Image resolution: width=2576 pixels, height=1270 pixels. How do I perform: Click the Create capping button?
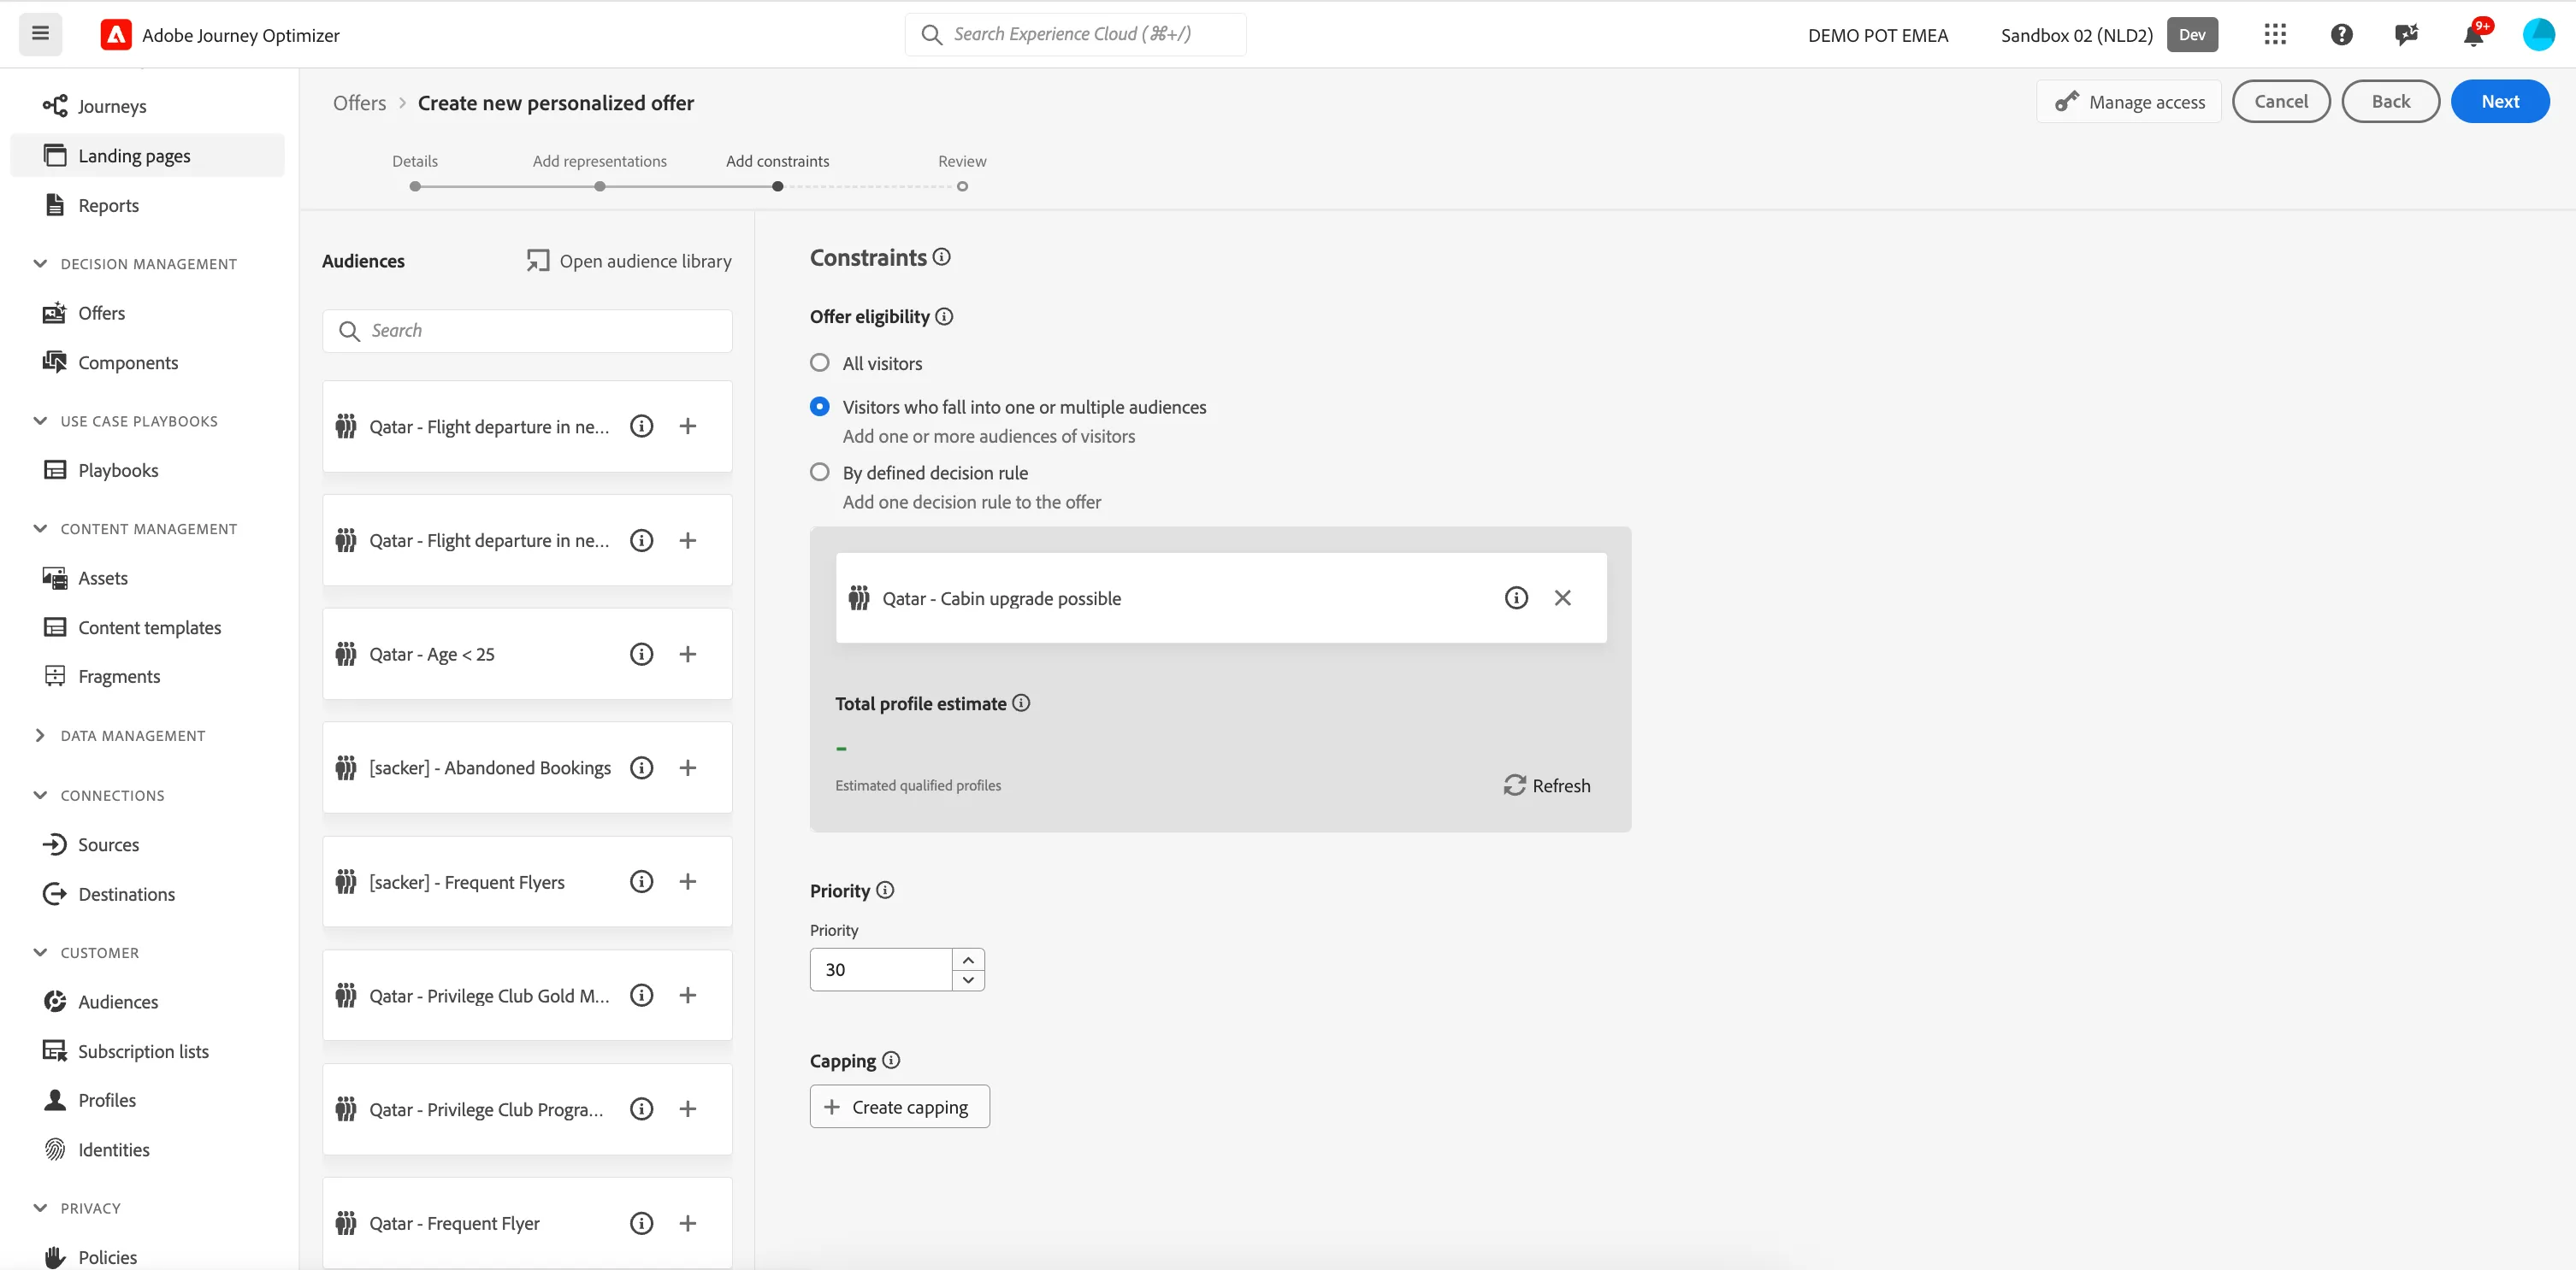coord(899,1106)
